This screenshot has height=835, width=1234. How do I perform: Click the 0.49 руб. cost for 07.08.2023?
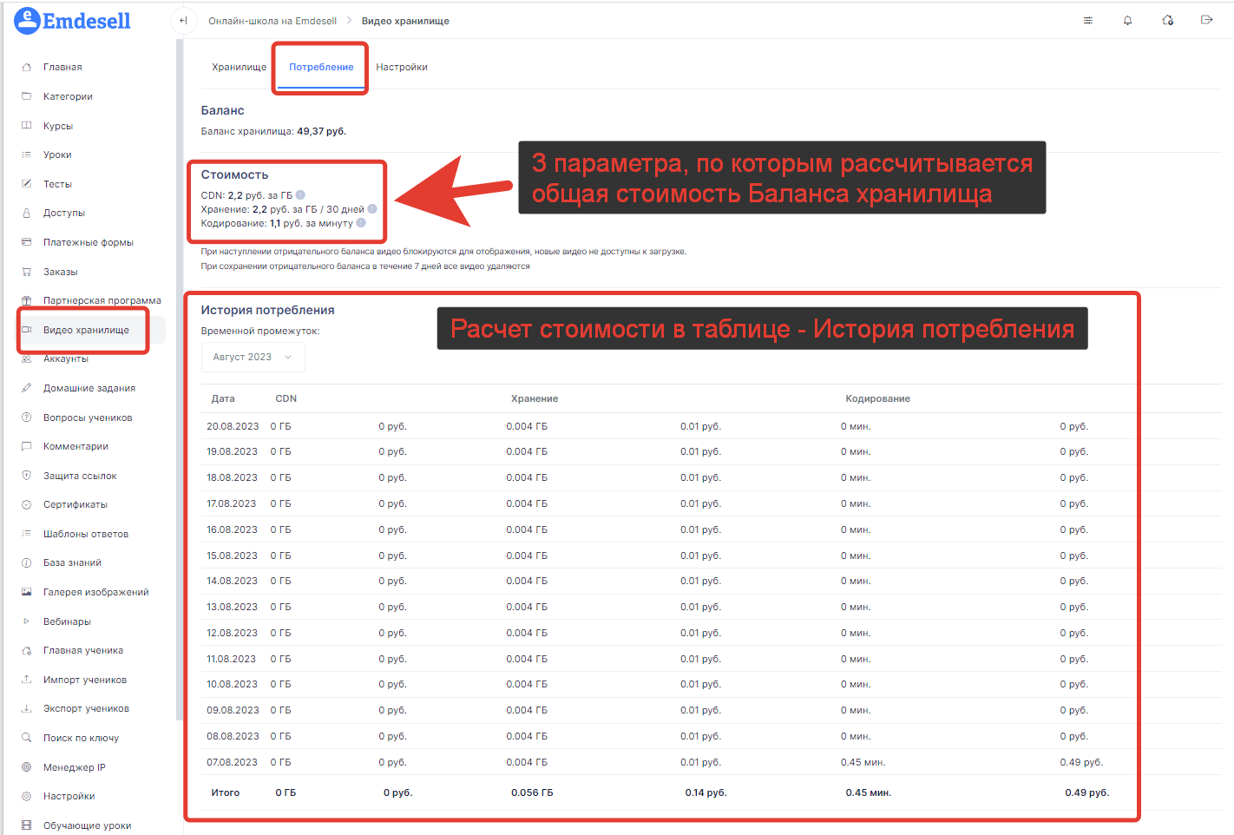point(1081,762)
